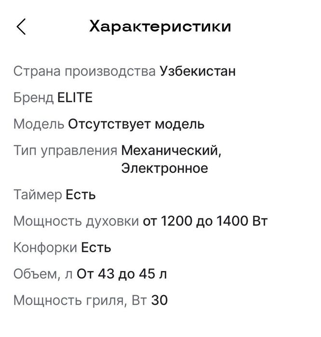Tap the Есть value next to Таймер
The width and height of the screenshot is (321, 337).
pyautogui.click(x=80, y=194)
